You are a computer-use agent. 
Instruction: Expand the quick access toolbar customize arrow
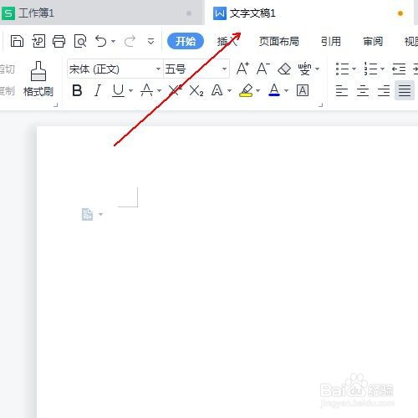150,42
